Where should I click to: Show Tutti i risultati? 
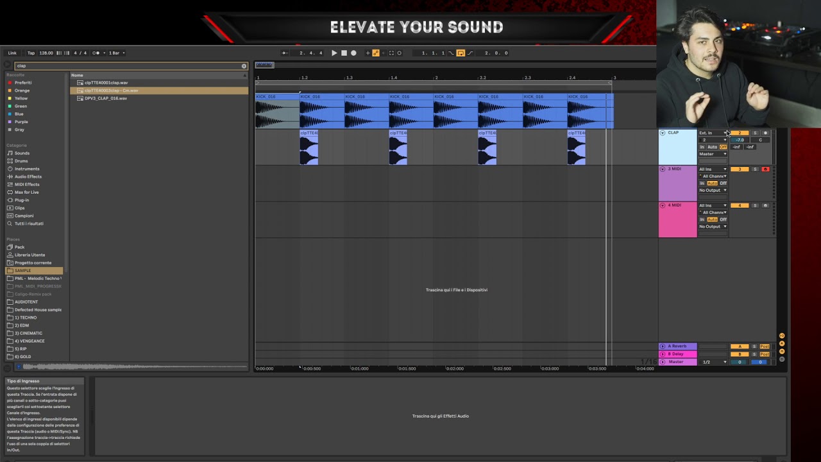(x=29, y=223)
